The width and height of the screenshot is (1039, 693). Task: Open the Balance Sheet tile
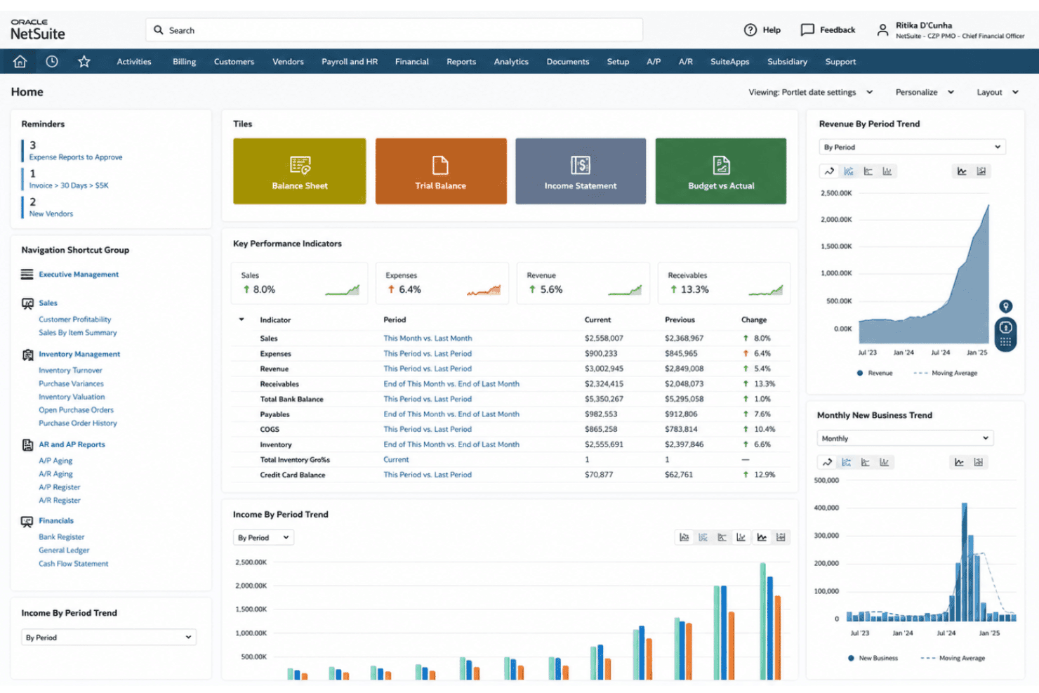pyautogui.click(x=300, y=171)
